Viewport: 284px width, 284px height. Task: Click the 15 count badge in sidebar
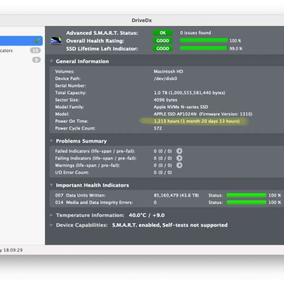tap(35, 51)
